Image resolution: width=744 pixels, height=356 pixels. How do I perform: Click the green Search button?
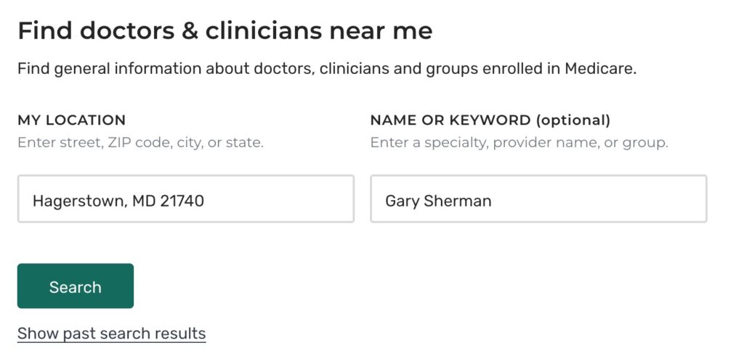[76, 286]
